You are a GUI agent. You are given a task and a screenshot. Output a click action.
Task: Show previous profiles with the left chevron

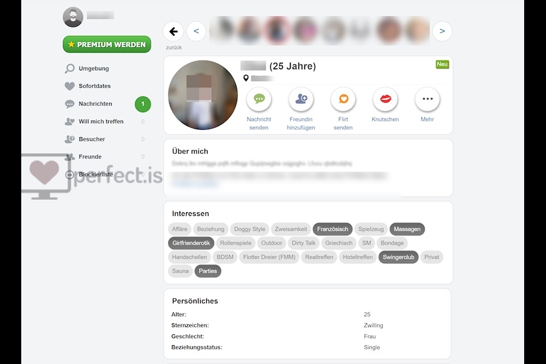pyautogui.click(x=196, y=32)
